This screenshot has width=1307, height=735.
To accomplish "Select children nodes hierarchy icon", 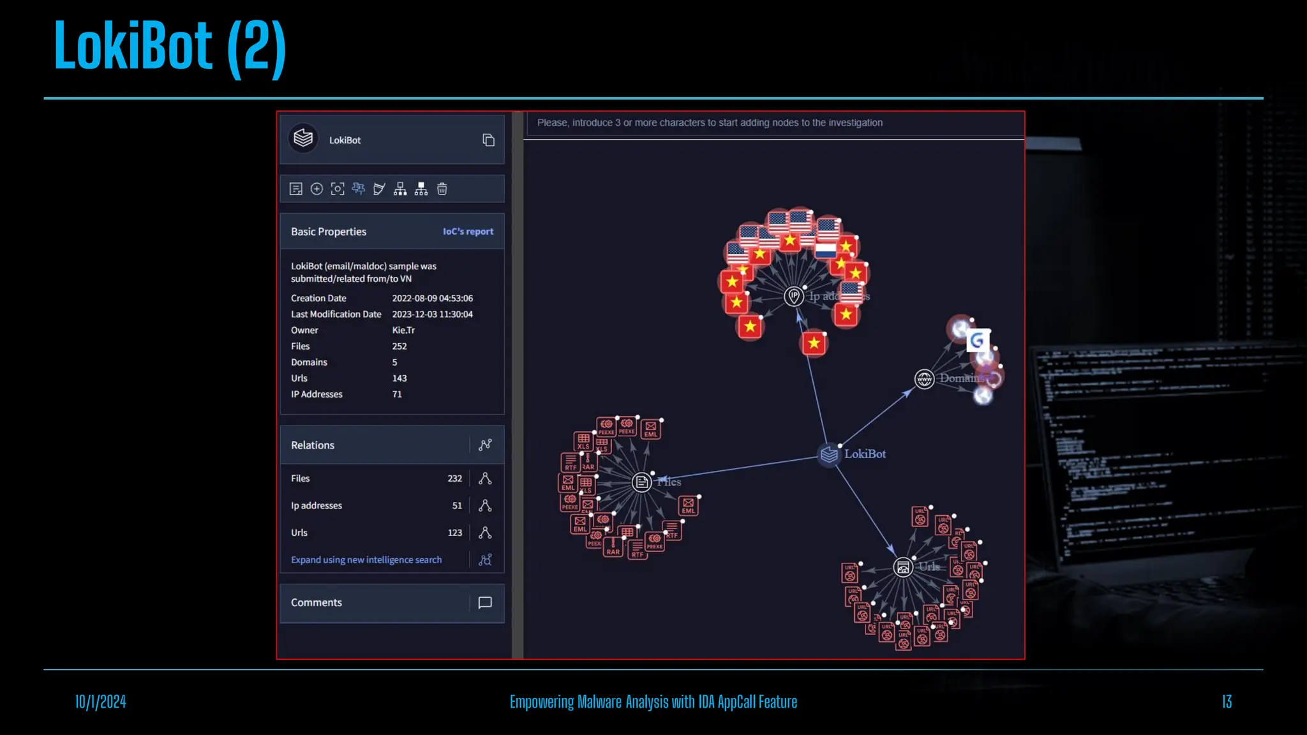I will (400, 189).
